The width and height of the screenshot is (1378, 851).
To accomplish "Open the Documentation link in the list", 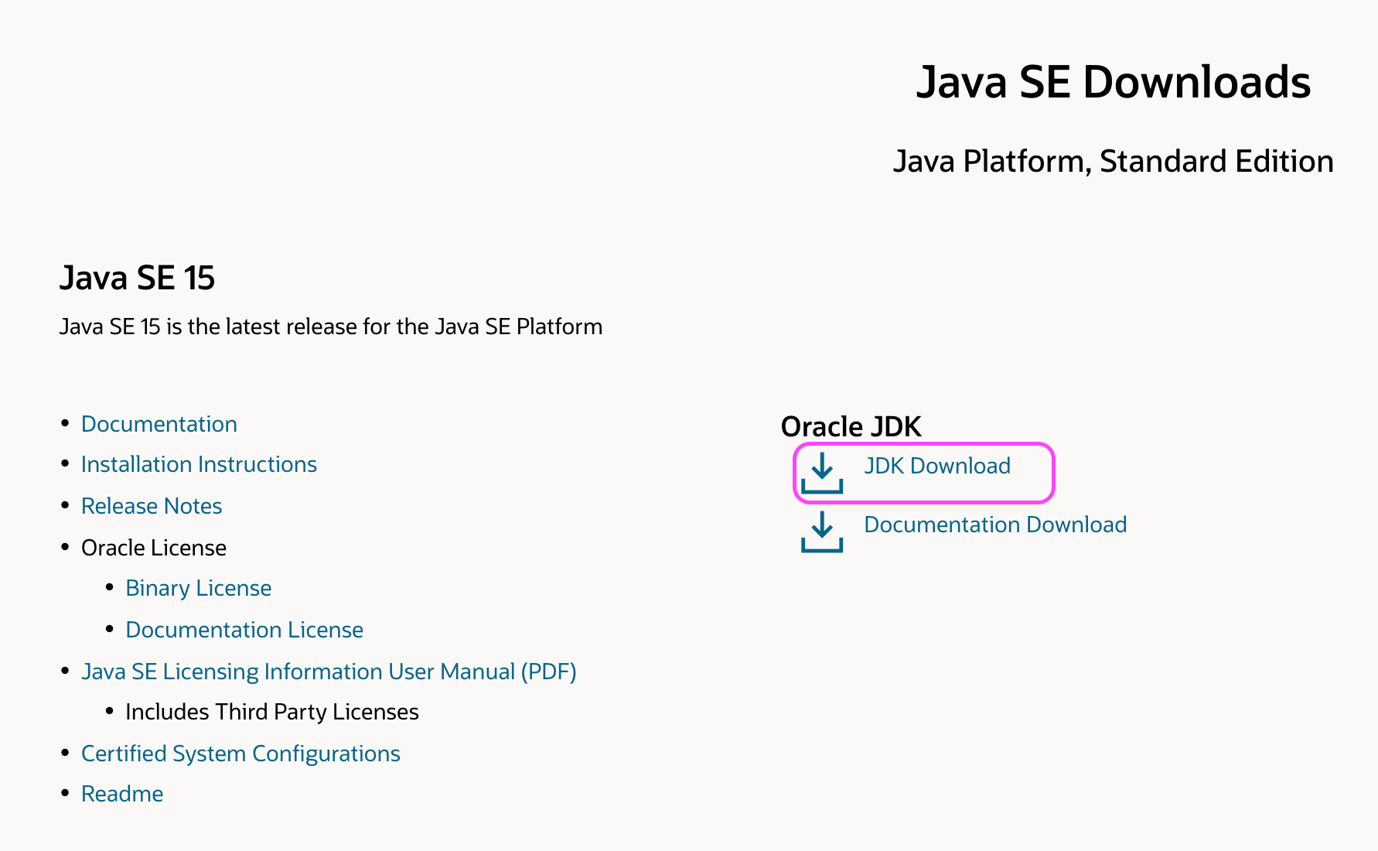I will point(159,424).
